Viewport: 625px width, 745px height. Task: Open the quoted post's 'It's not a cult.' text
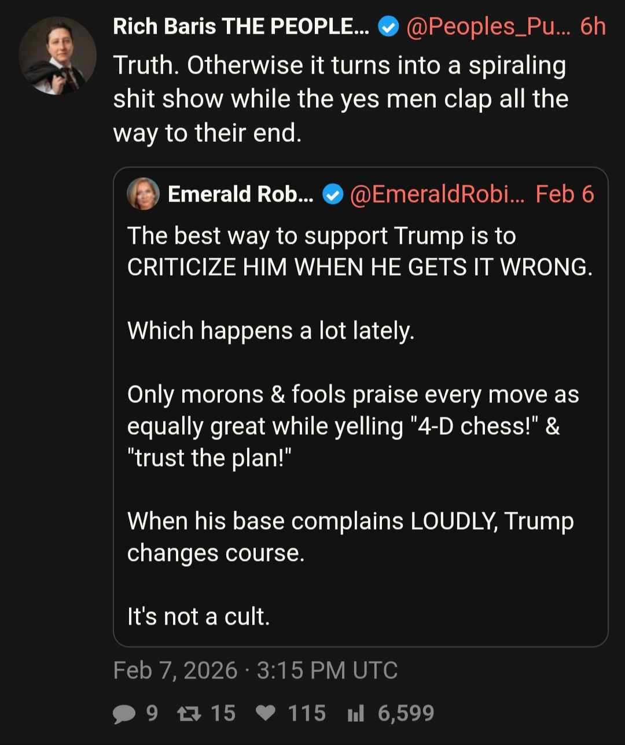click(198, 616)
